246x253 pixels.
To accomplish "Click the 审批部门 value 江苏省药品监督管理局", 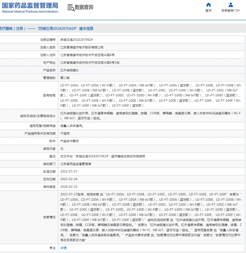I will point(75,164).
